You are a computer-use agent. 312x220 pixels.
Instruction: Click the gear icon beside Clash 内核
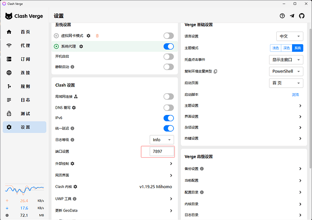click(75, 187)
